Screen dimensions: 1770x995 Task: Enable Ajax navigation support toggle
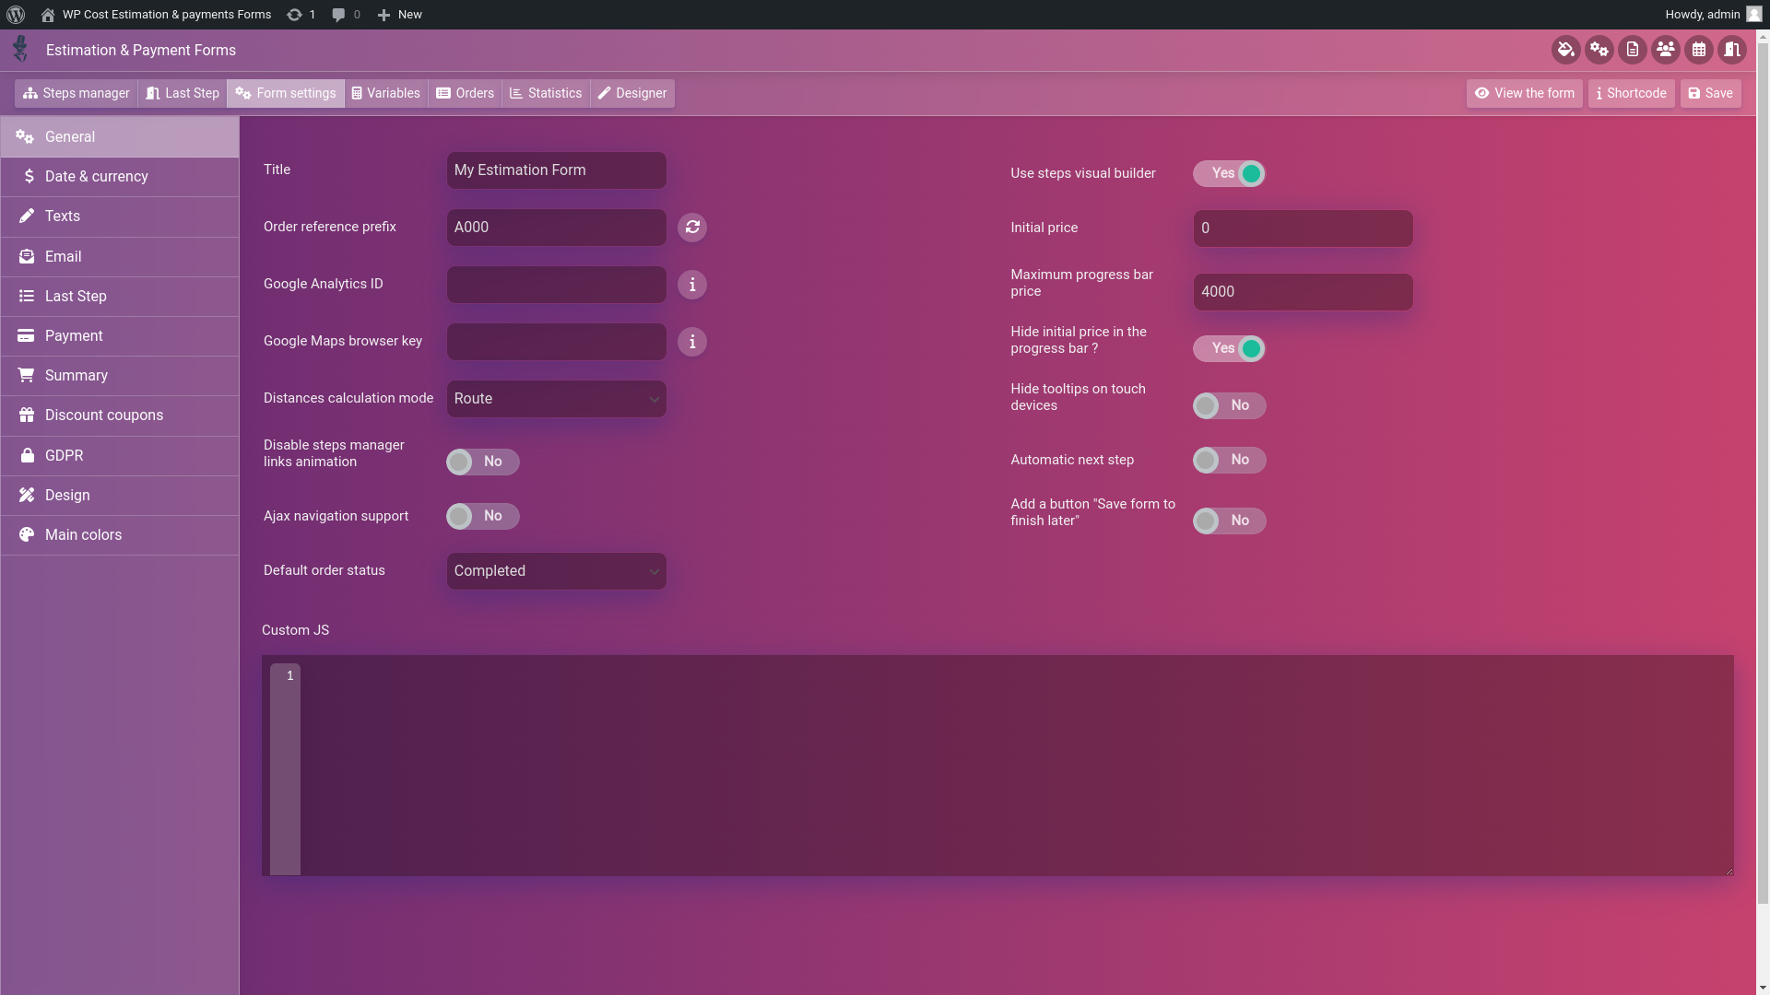click(482, 517)
